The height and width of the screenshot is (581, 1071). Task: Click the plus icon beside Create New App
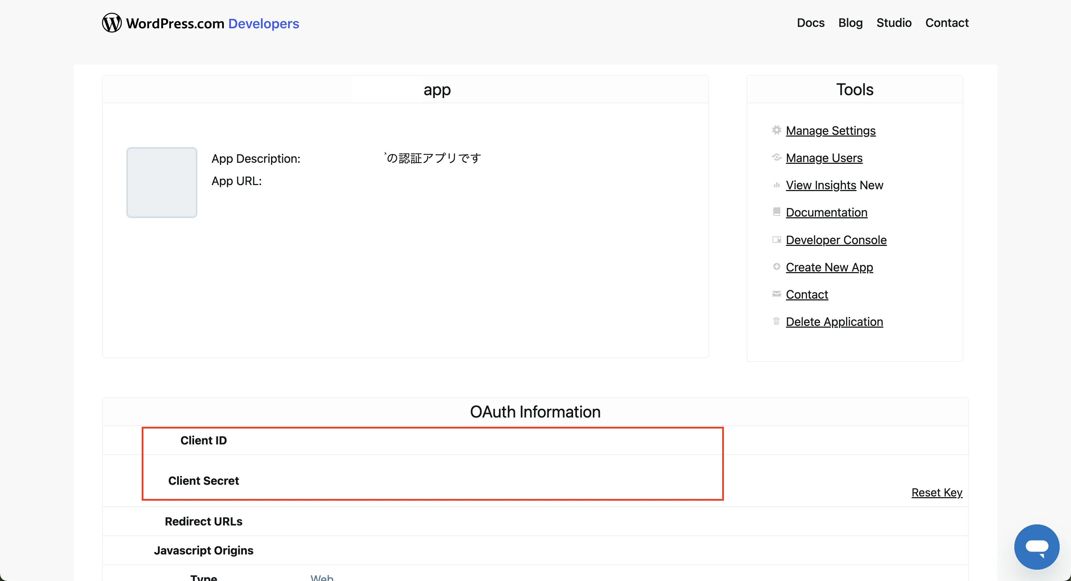[x=776, y=267]
